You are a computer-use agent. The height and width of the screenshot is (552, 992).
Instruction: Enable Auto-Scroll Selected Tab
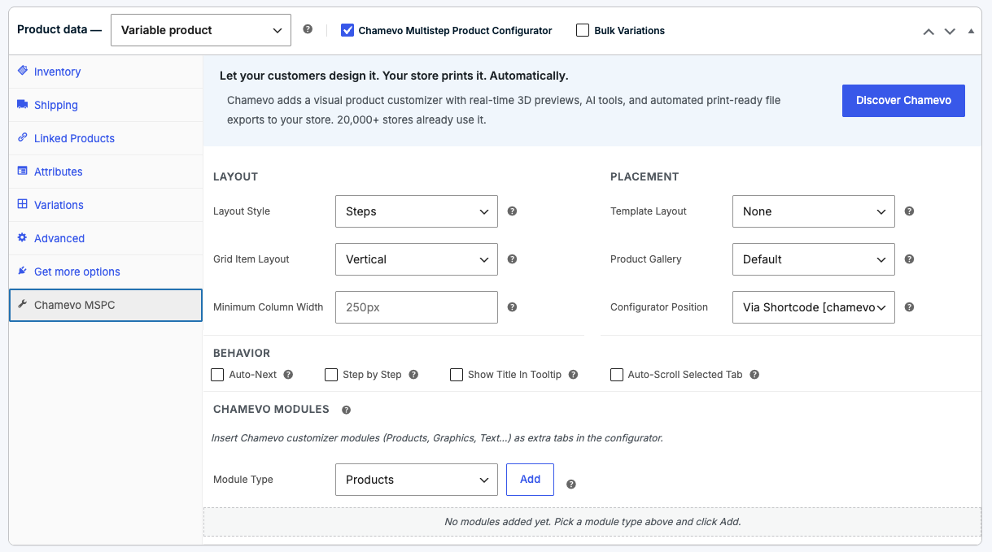click(x=617, y=375)
